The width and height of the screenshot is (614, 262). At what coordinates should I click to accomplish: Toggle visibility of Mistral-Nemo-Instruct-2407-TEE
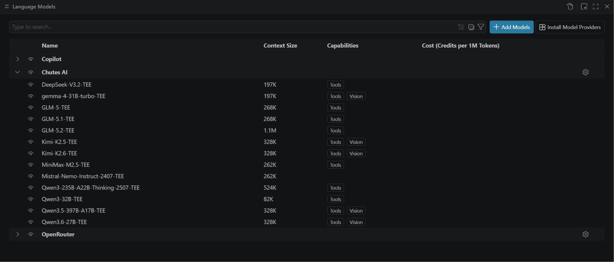click(31, 176)
